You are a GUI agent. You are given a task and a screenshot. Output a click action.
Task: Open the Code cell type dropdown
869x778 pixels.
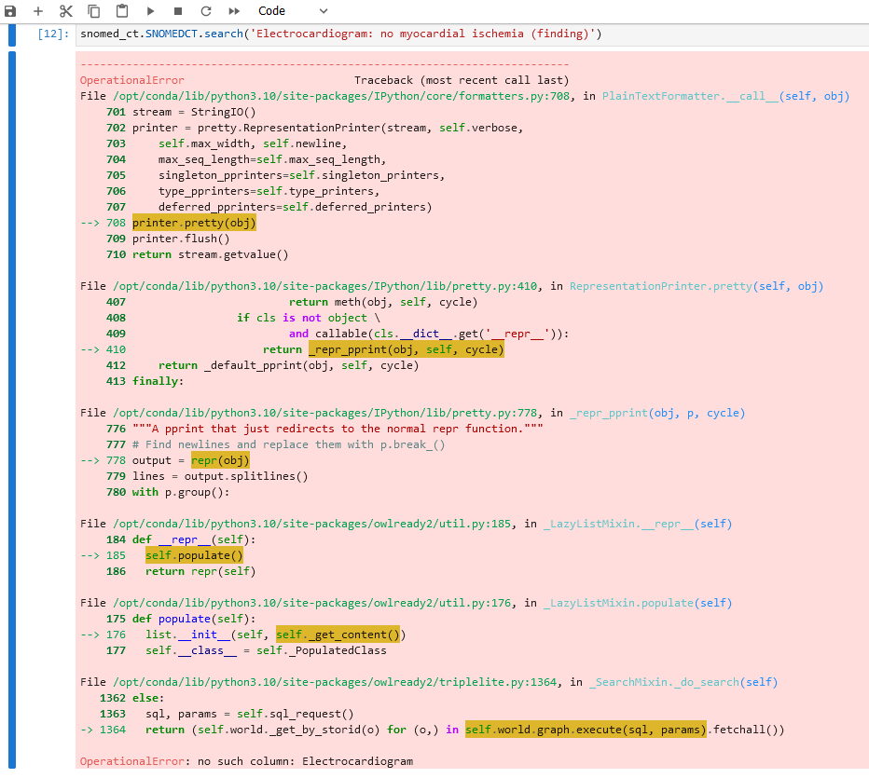(293, 11)
